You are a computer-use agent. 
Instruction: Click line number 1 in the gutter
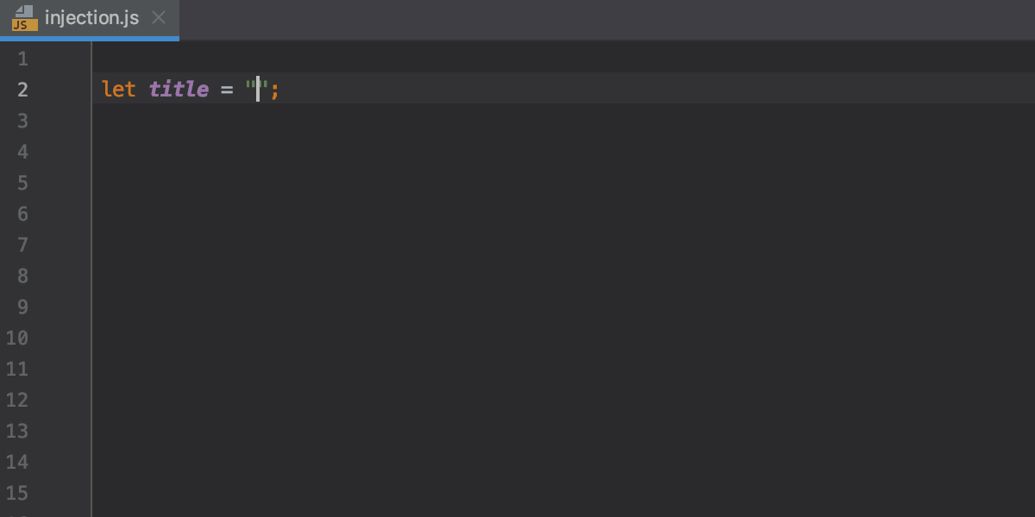pyautogui.click(x=23, y=58)
